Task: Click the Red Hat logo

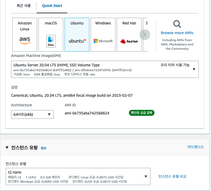Action: pos(129,41)
